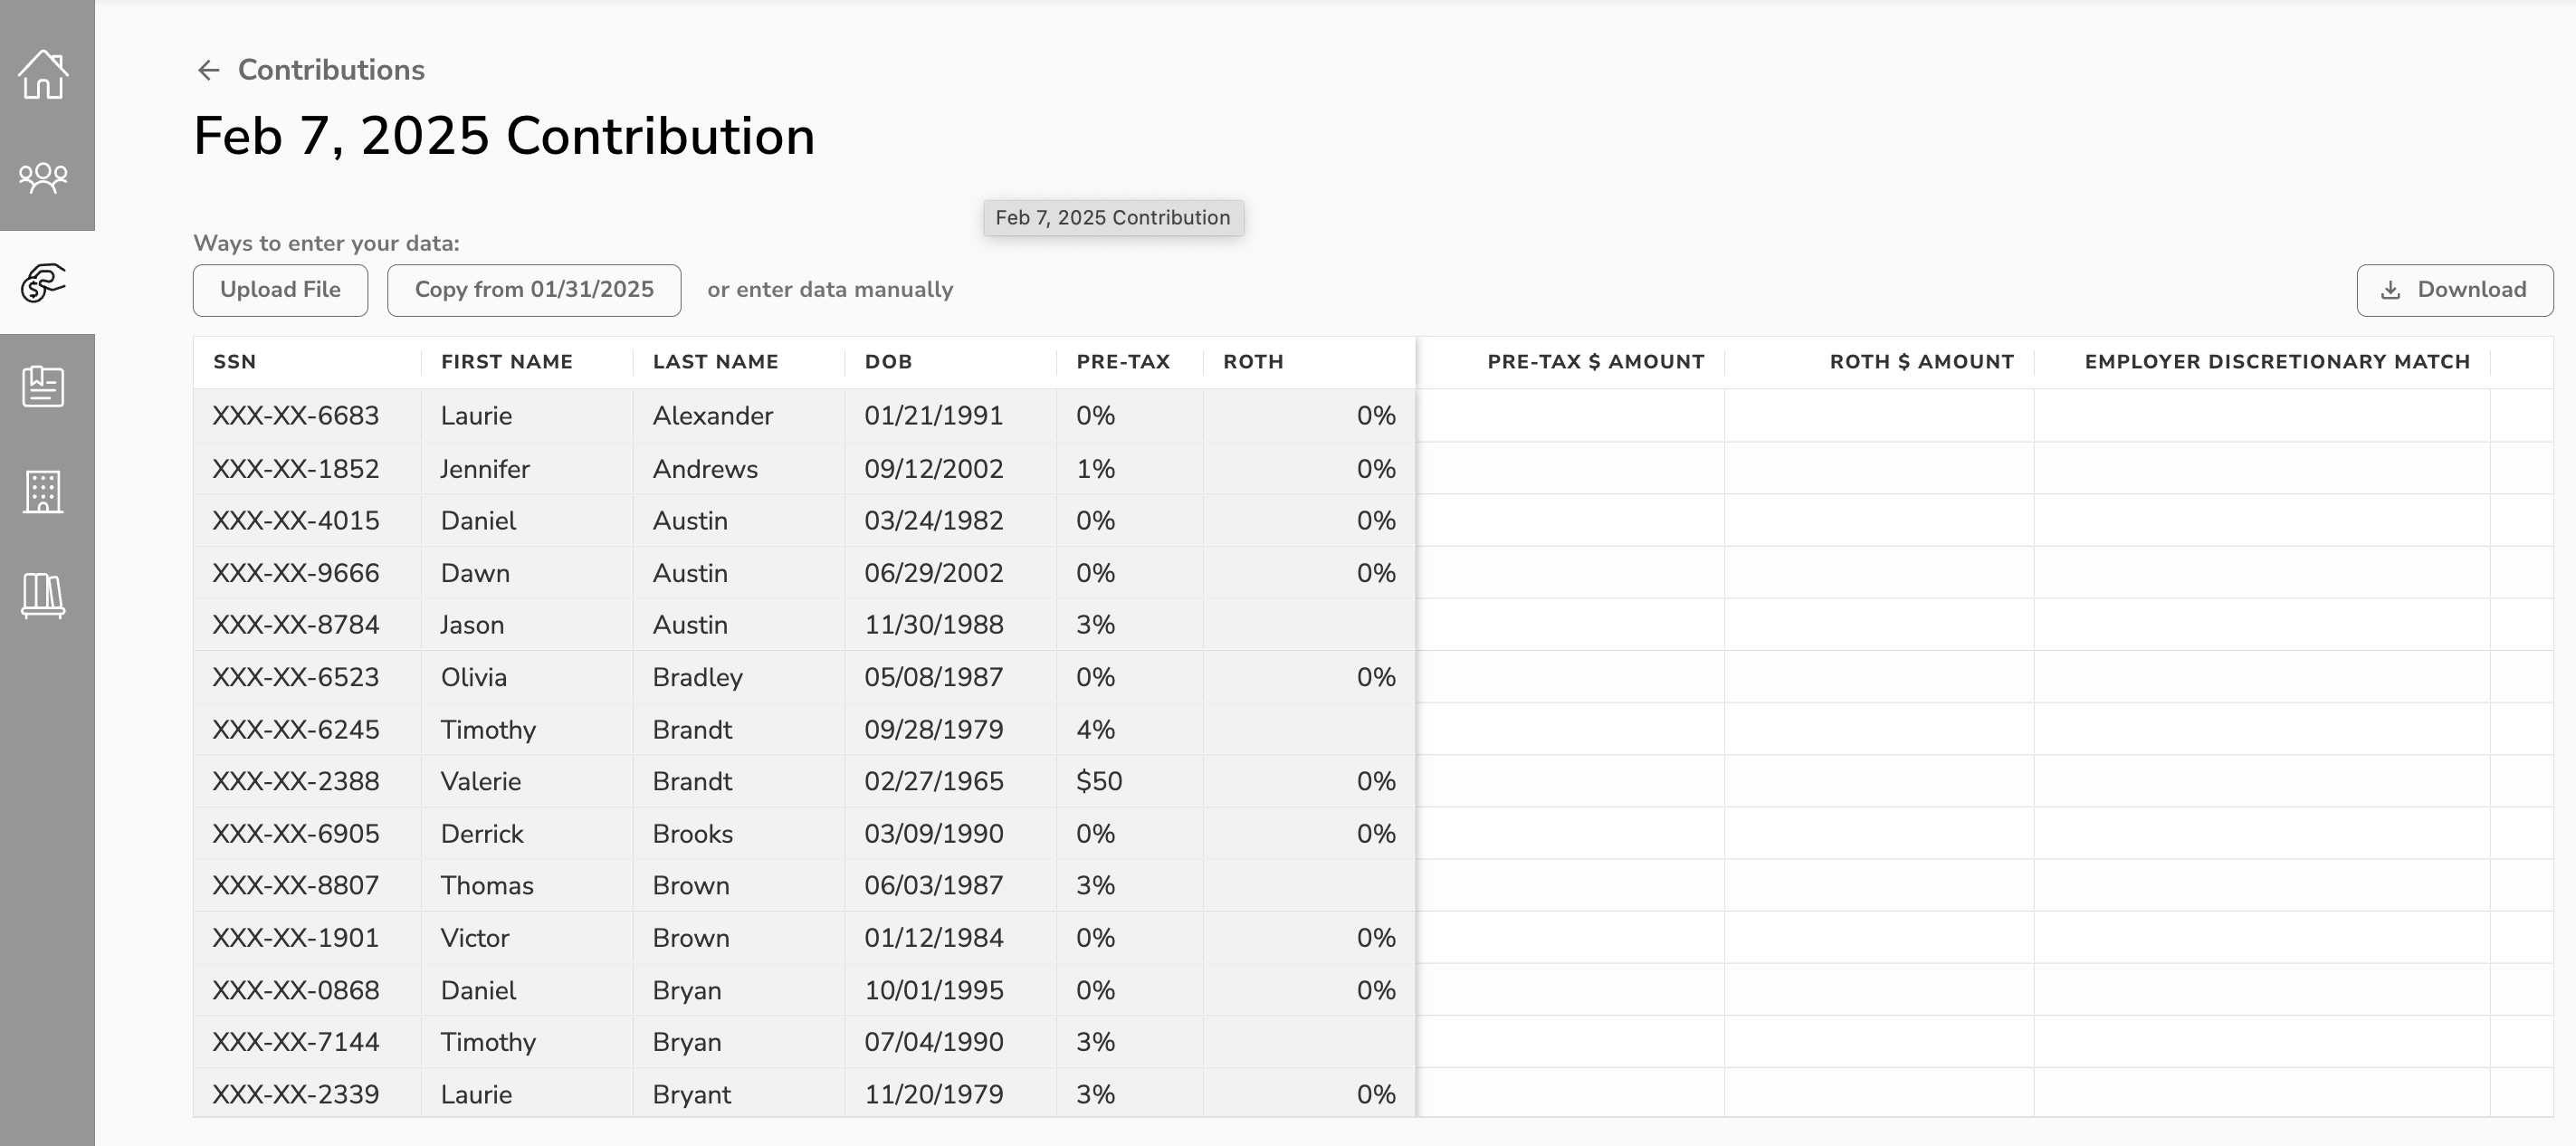Click the Upload File button
The height and width of the screenshot is (1146, 2576).
click(280, 290)
